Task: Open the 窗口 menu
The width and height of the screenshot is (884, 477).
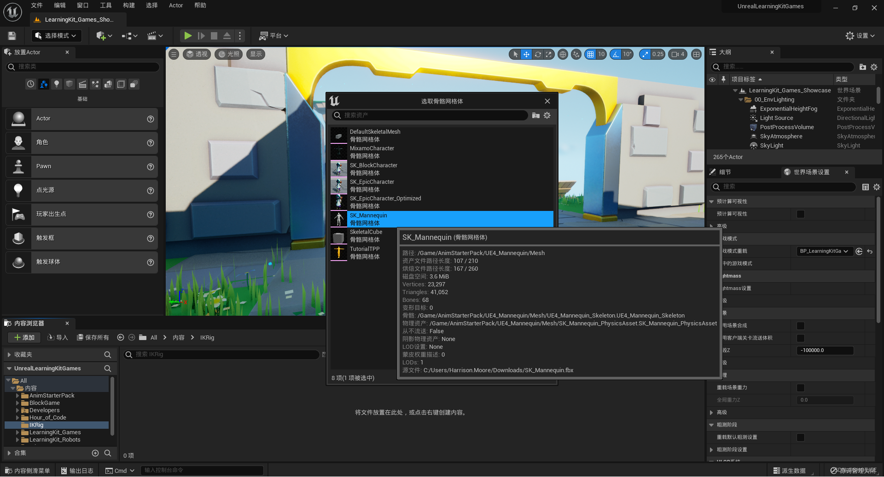Action: click(83, 6)
